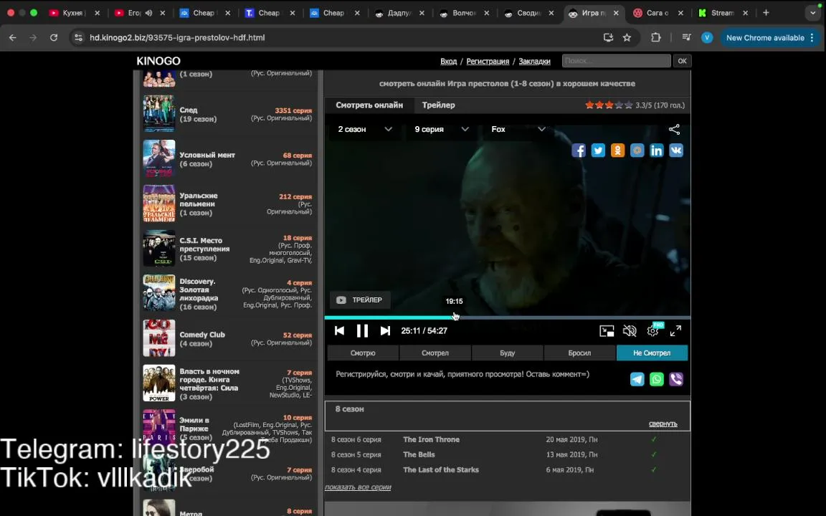
Task: Switch to the Волчок browser tab
Action: [x=464, y=13]
